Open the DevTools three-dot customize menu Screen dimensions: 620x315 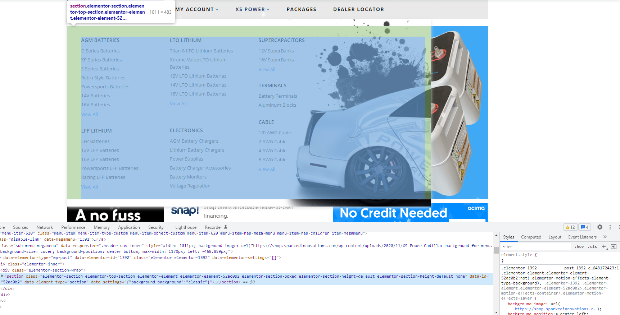[x=610, y=227]
